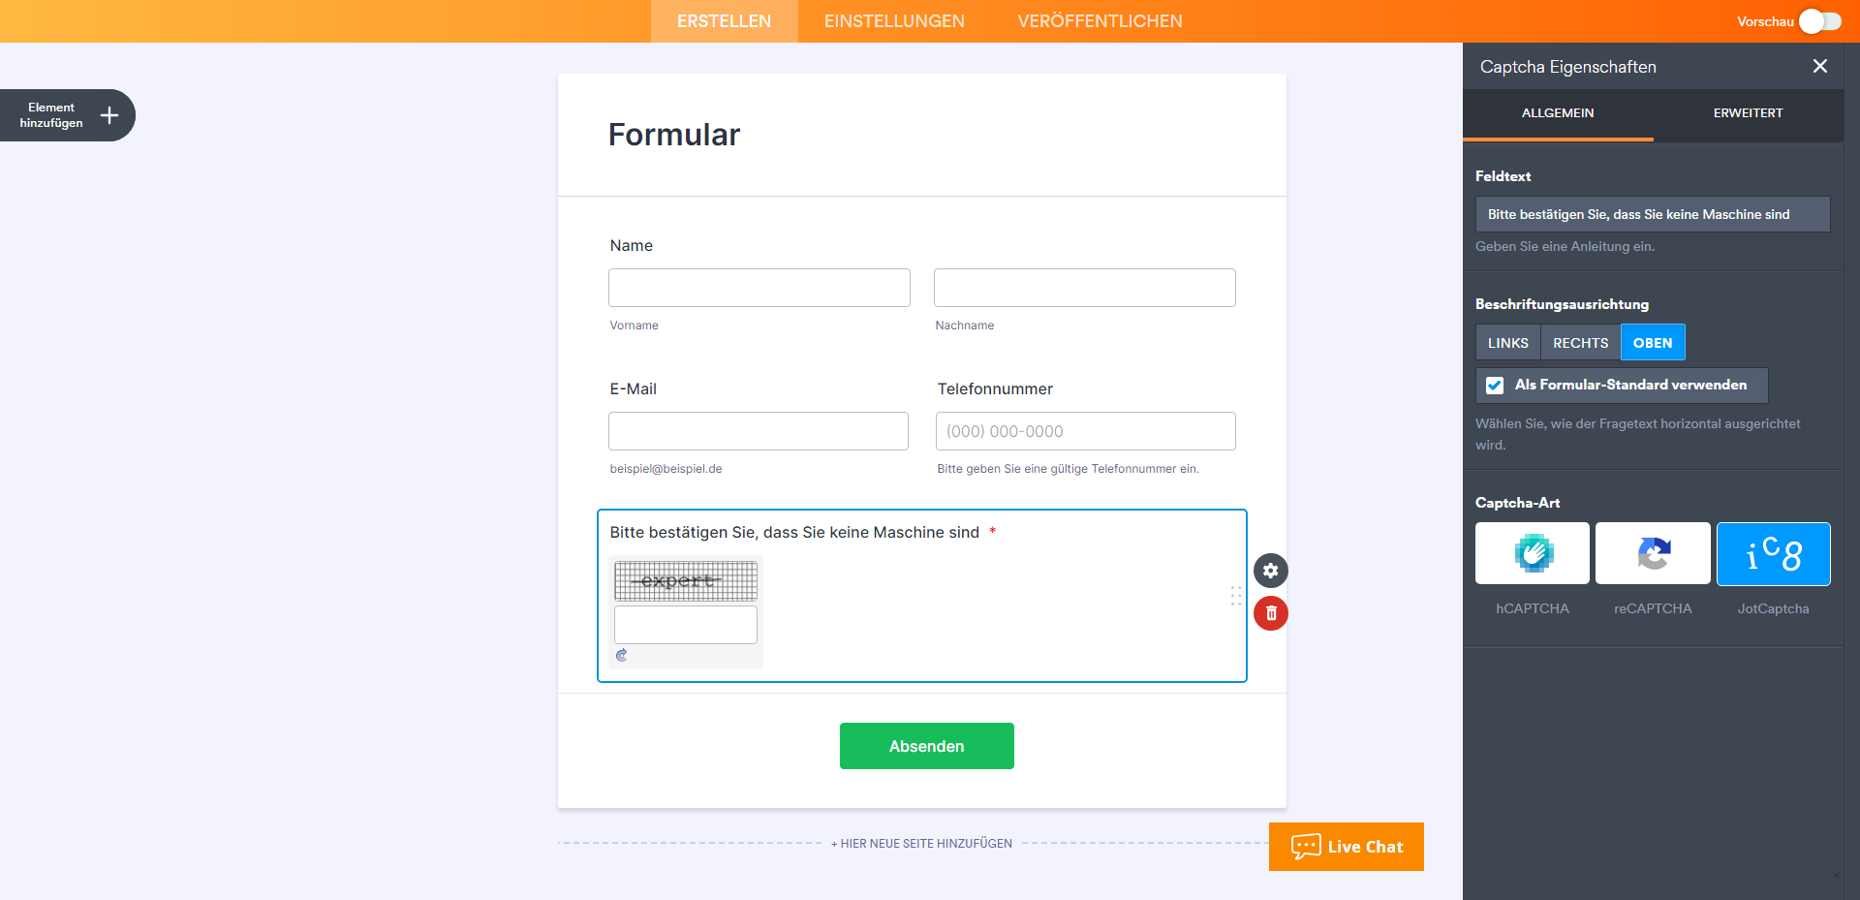Click the Feldtext input field

point(1652,214)
